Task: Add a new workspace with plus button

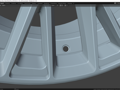Action: point(73,3)
